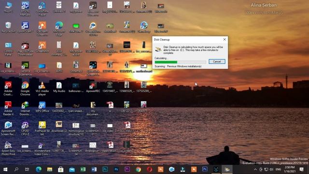The height and width of the screenshot is (174, 309).
Task: Select the homologous structure file icon
Action: (x=76, y=129)
